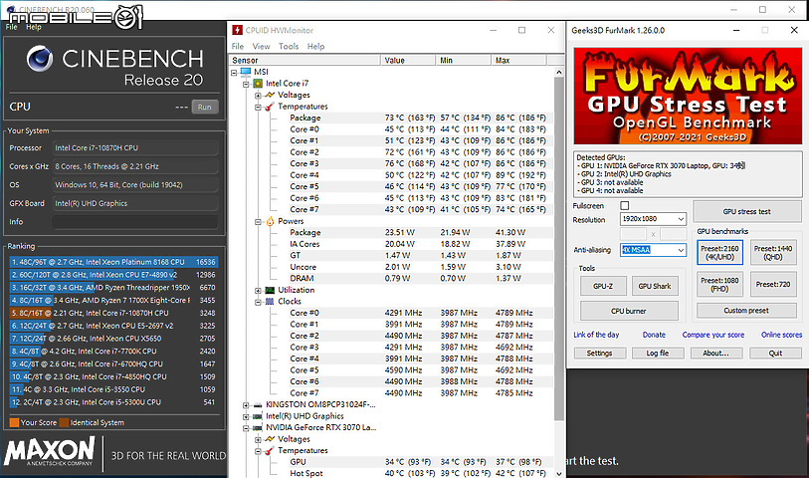The width and height of the screenshot is (809, 478).
Task: Click the Value column header
Action: [x=408, y=61]
